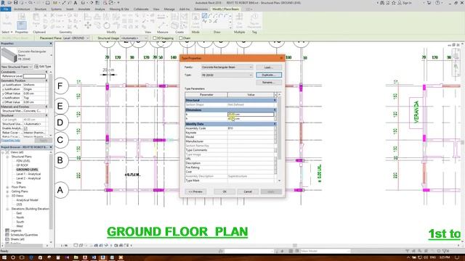Switch to the Manage ribbon tab
The width and height of the screenshot is (465, 261).
tap(169, 9)
